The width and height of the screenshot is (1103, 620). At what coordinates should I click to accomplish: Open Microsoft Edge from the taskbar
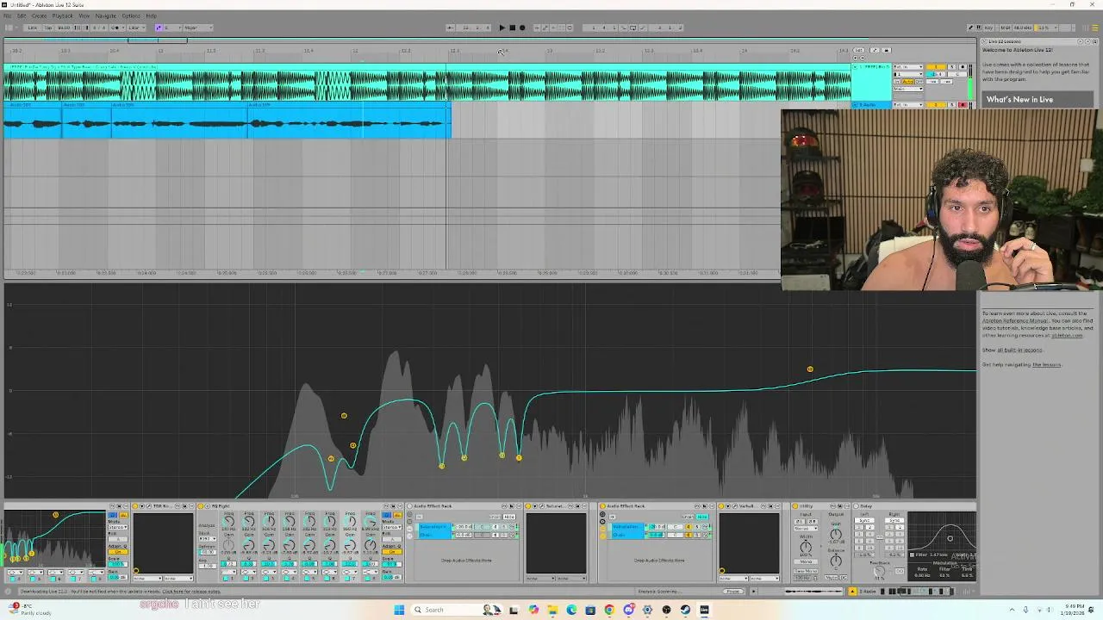pyautogui.click(x=571, y=610)
